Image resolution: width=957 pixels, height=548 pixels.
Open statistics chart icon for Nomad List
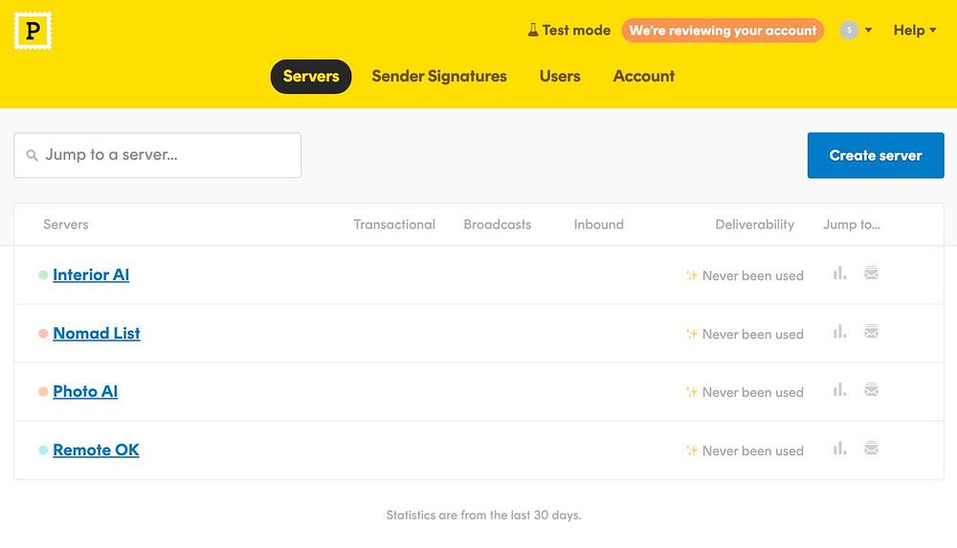pyautogui.click(x=840, y=332)
